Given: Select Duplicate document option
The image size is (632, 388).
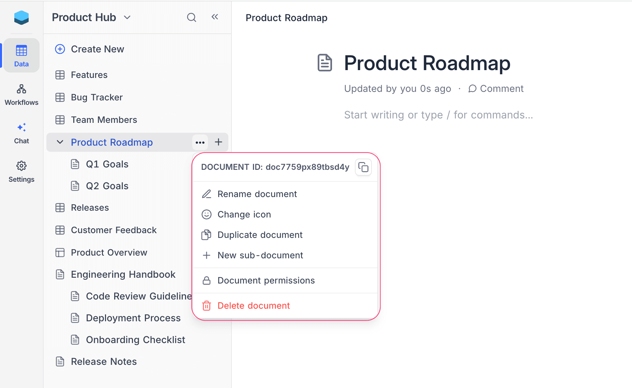Looking at the screenshot, I should (260, 235).
